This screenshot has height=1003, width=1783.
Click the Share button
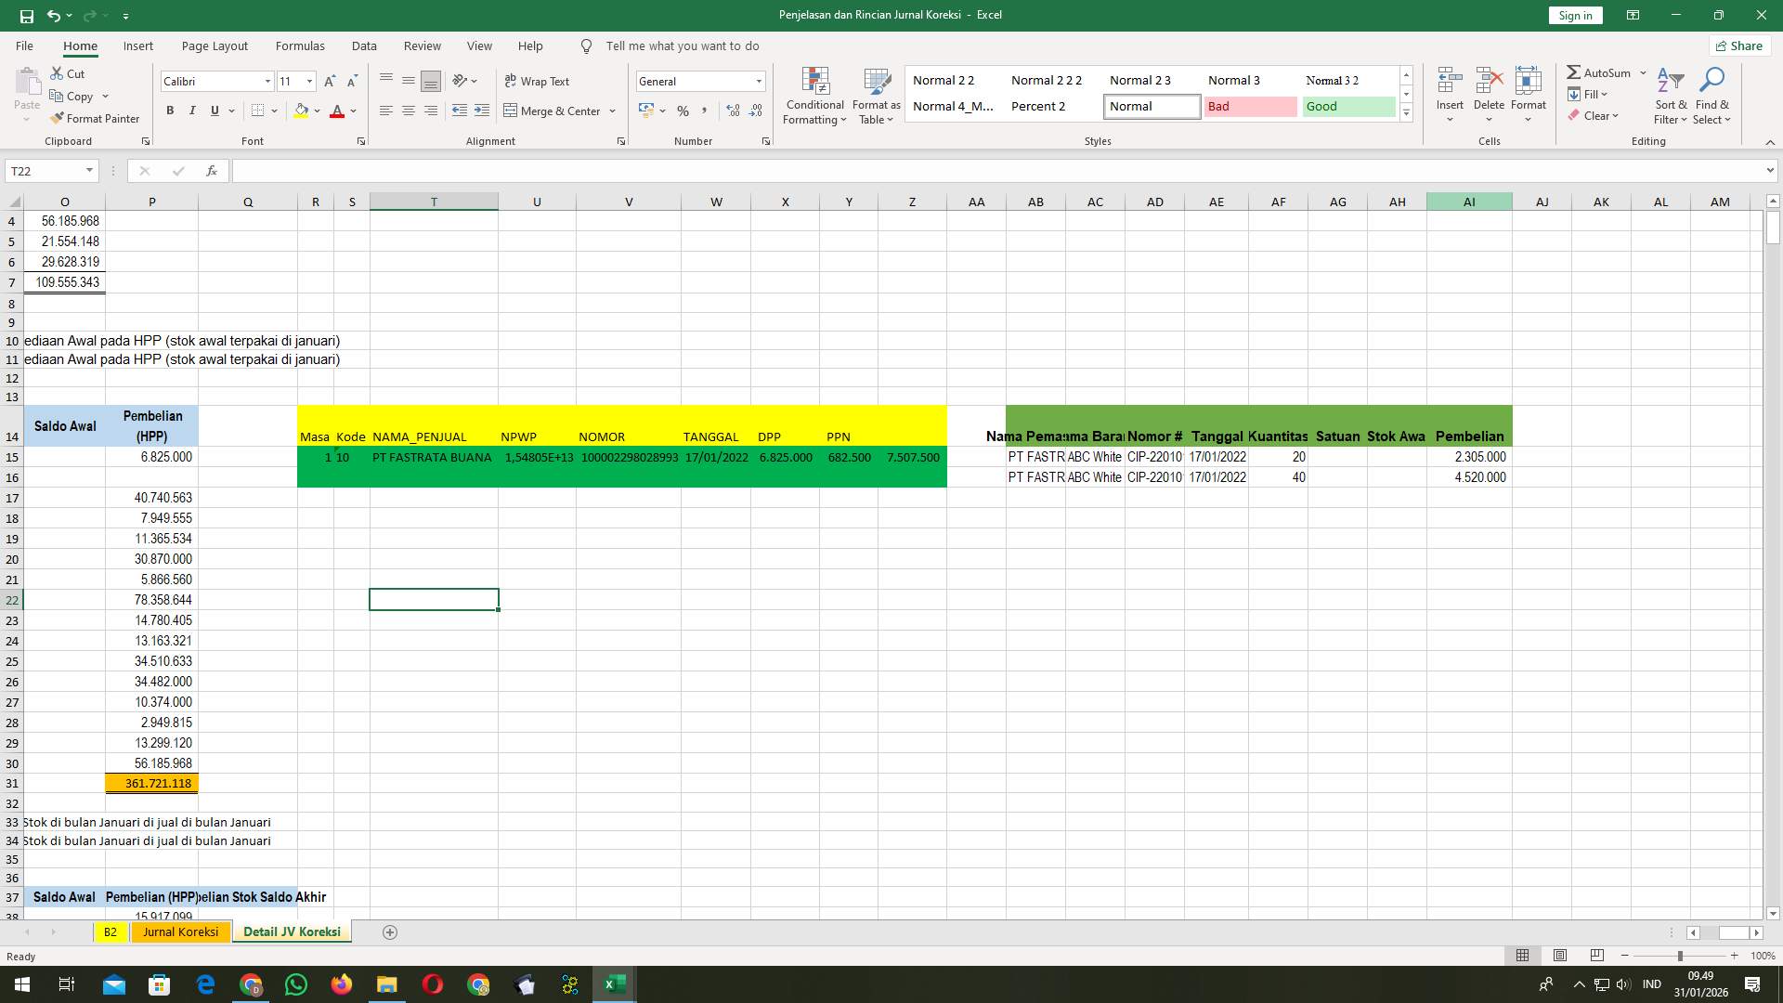1738,46
